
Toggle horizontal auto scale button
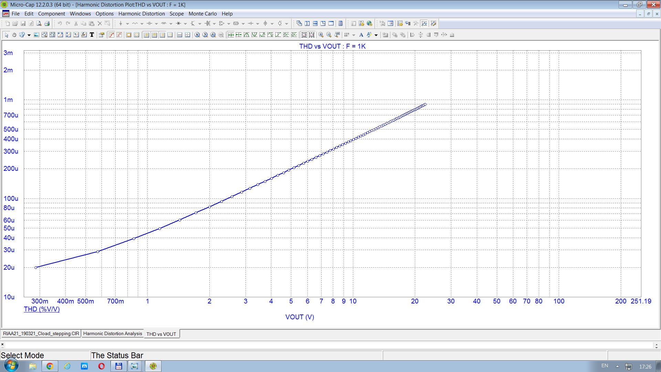[x=304, y=35]
